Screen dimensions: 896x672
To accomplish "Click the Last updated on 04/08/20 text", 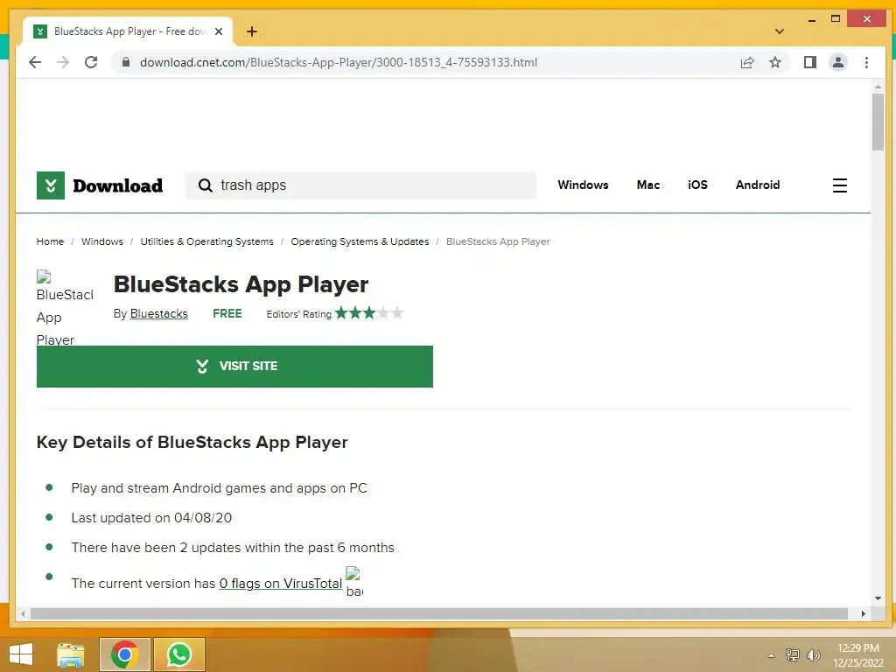I will tap(151, 518).
